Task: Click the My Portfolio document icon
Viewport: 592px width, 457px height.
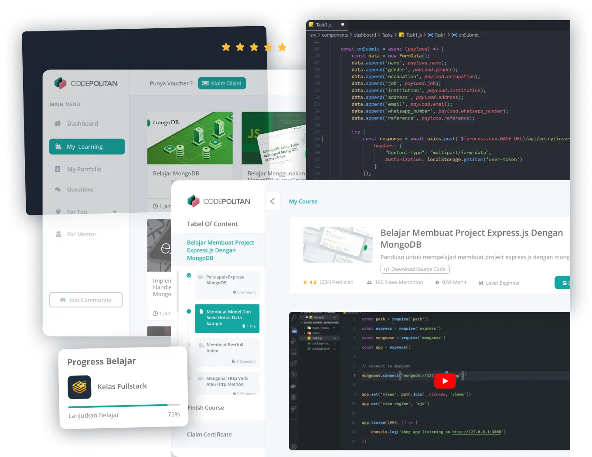Action: click(x=58, y=169)
